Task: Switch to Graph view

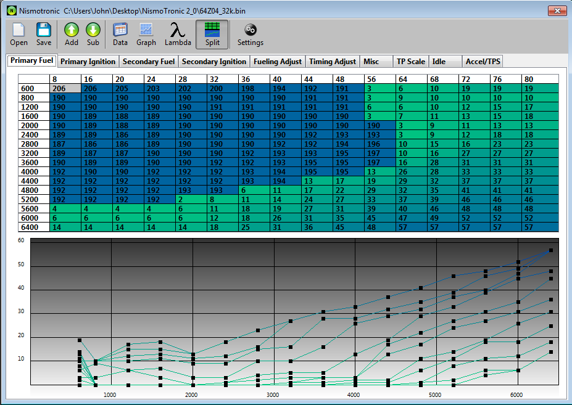Action: click(x=146, y=30)
